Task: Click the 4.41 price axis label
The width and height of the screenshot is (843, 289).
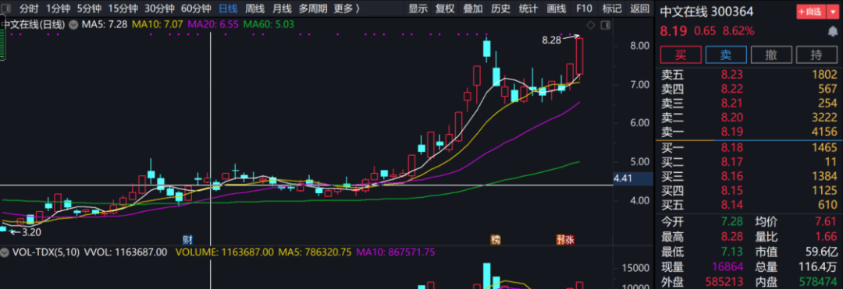Action: click(x=622, y=178)
